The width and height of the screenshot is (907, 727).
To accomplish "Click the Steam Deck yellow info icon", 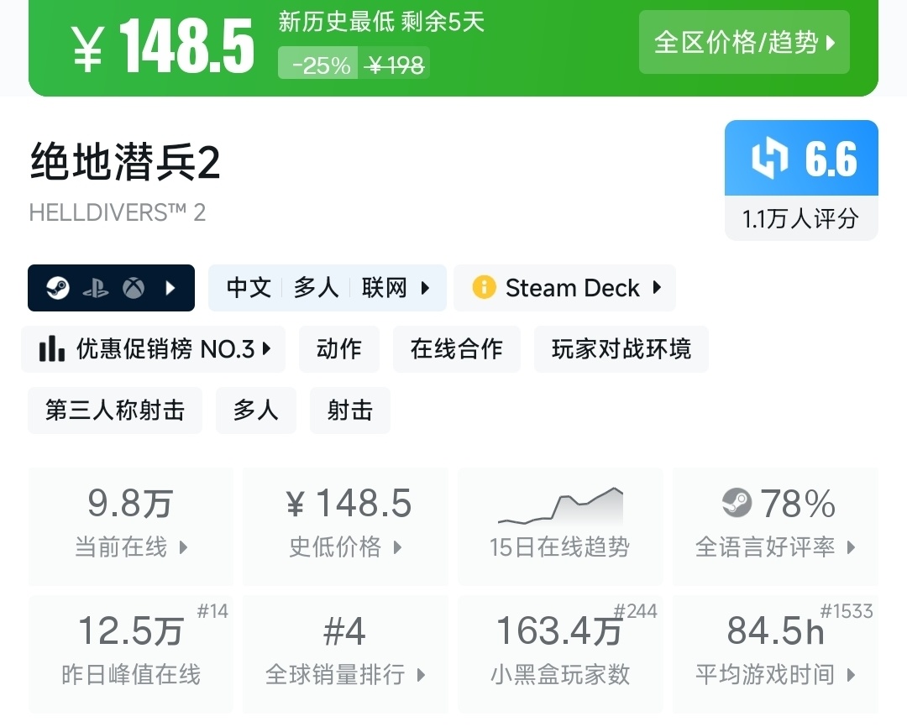I will coord(484,288).
